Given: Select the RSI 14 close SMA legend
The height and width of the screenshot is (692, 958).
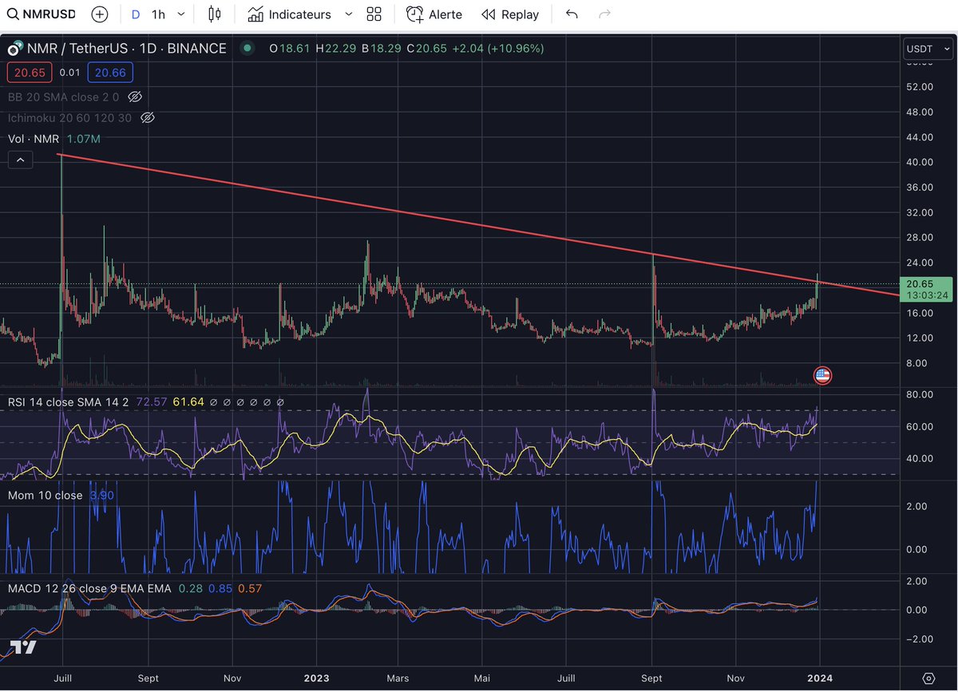Looking at the screenshot, I should coord(69,402).
